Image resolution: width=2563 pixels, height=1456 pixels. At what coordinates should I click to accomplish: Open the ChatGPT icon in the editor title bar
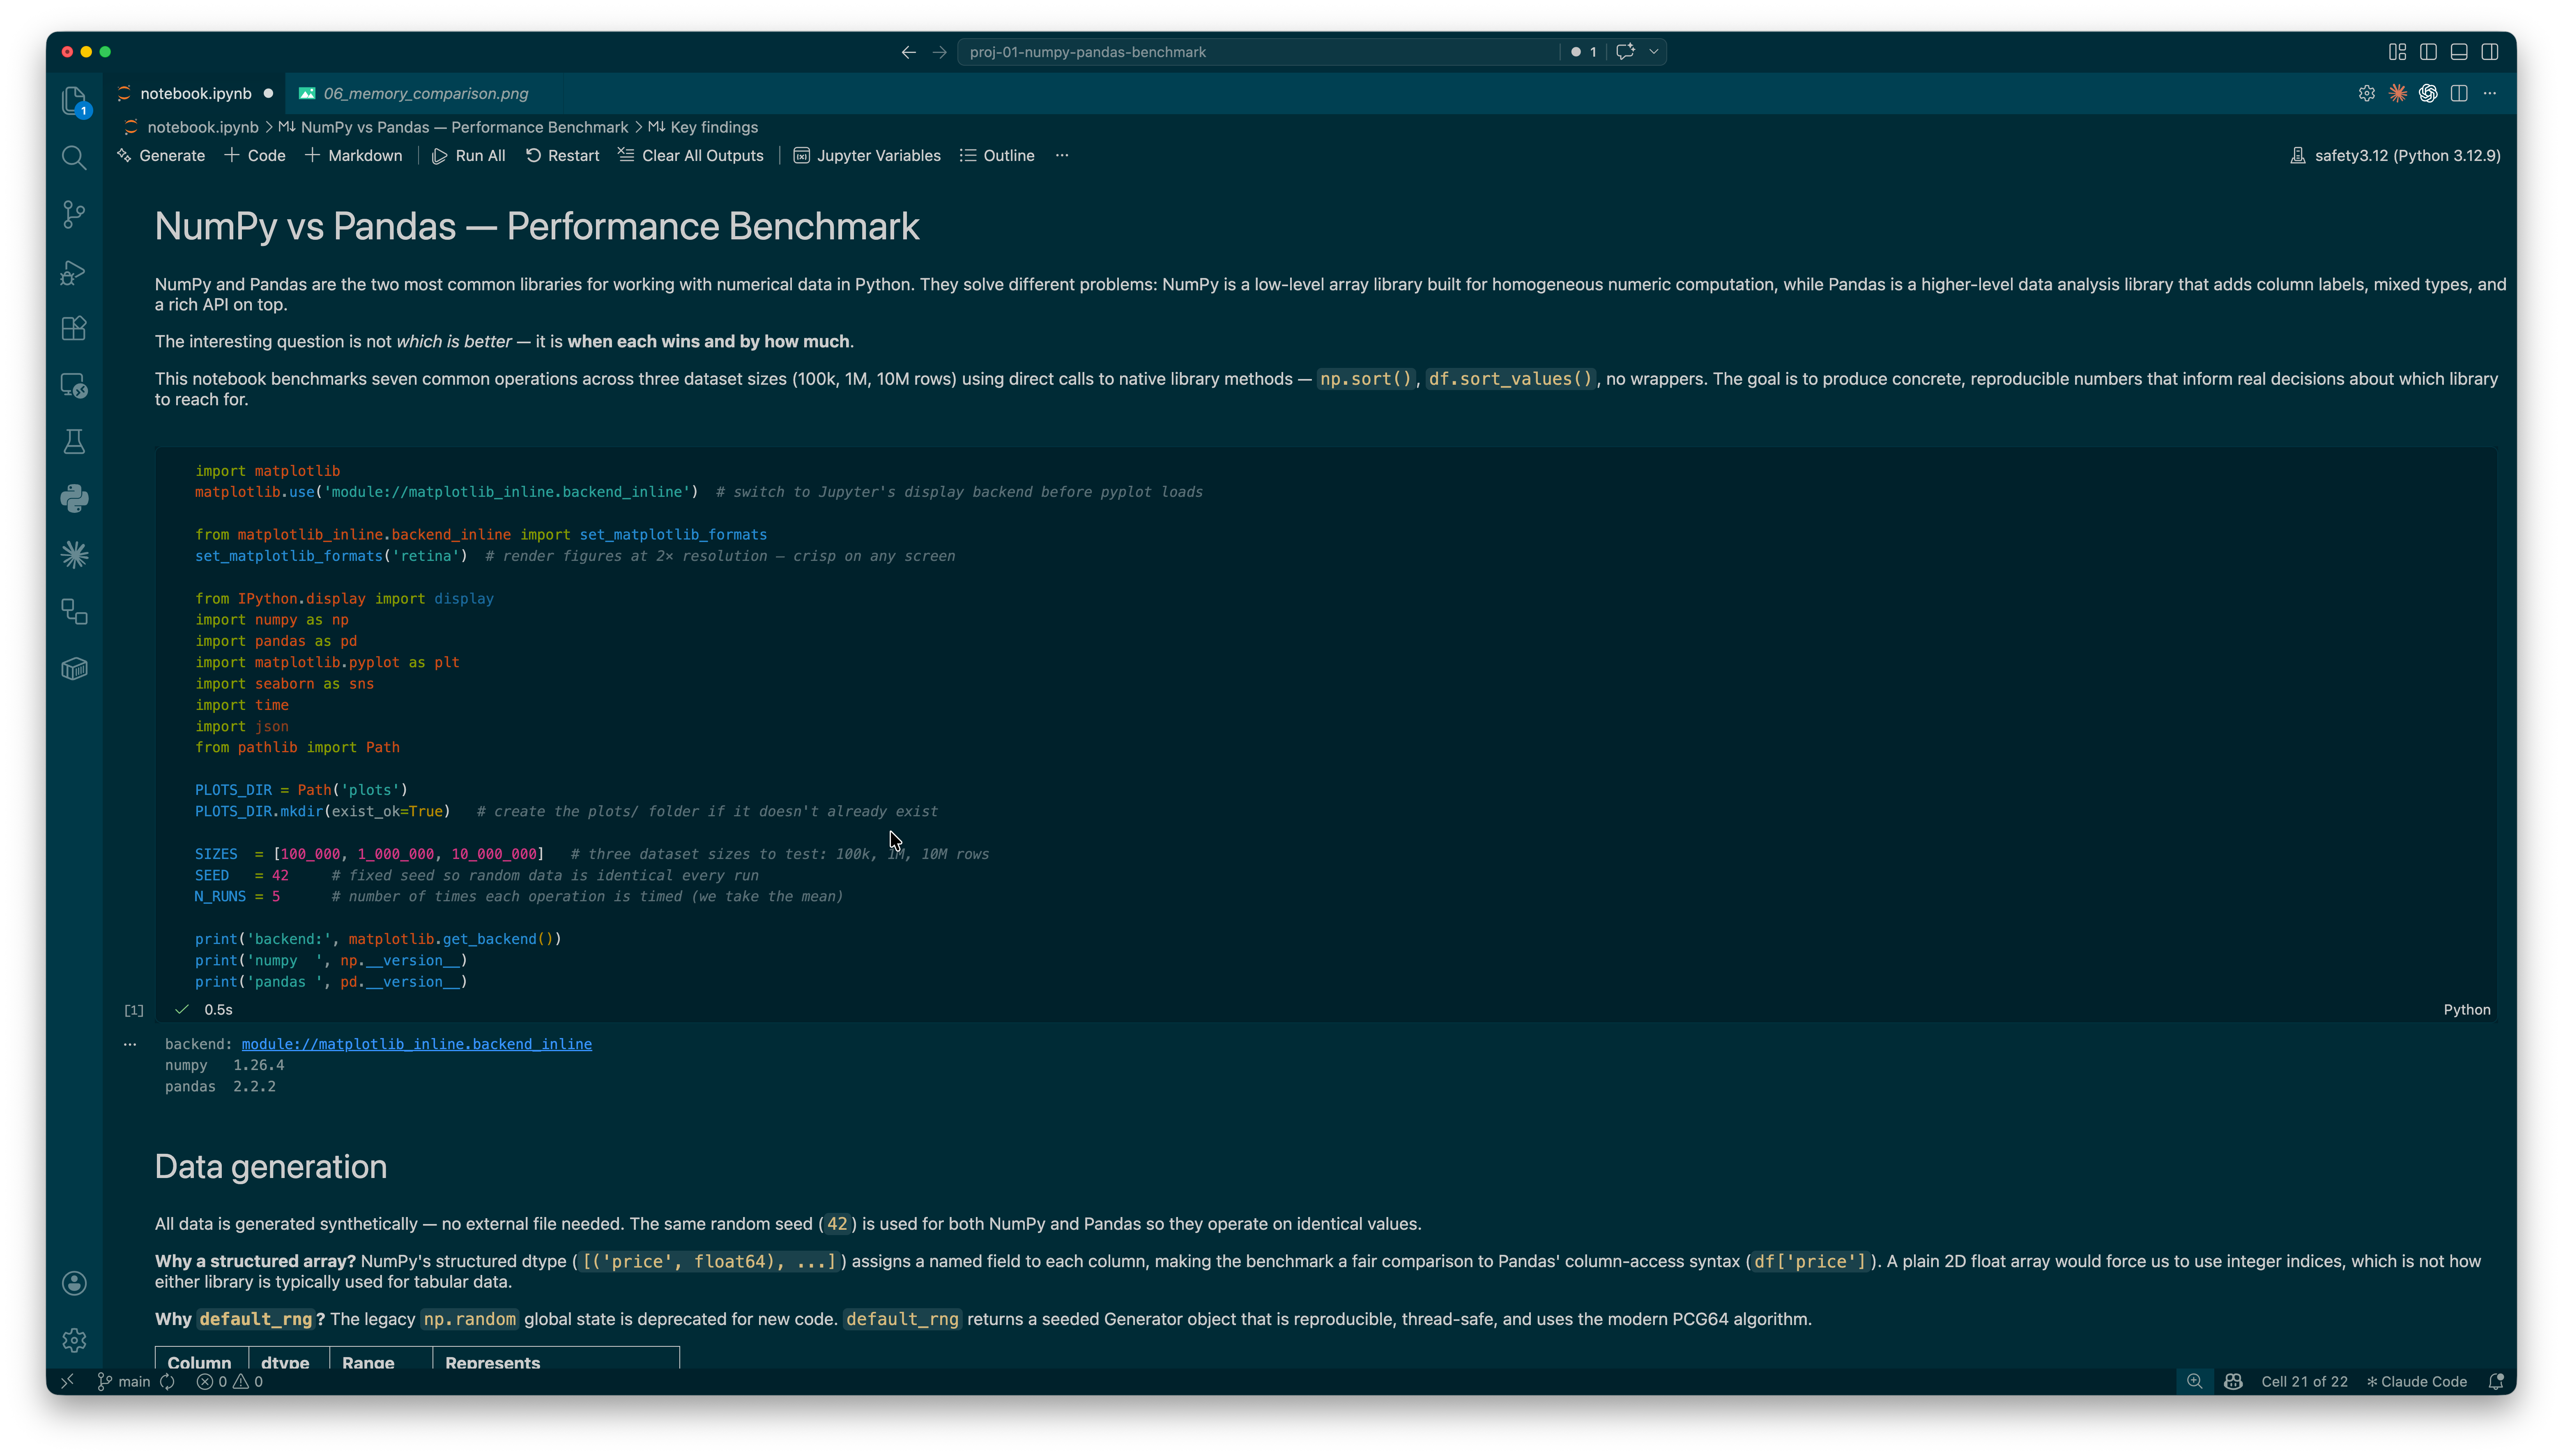[2428, 93]
